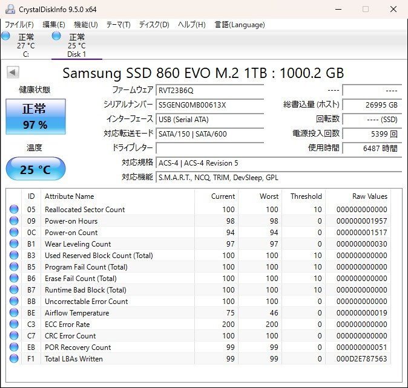Open the ディスク(D) menu

pos(154,25)
